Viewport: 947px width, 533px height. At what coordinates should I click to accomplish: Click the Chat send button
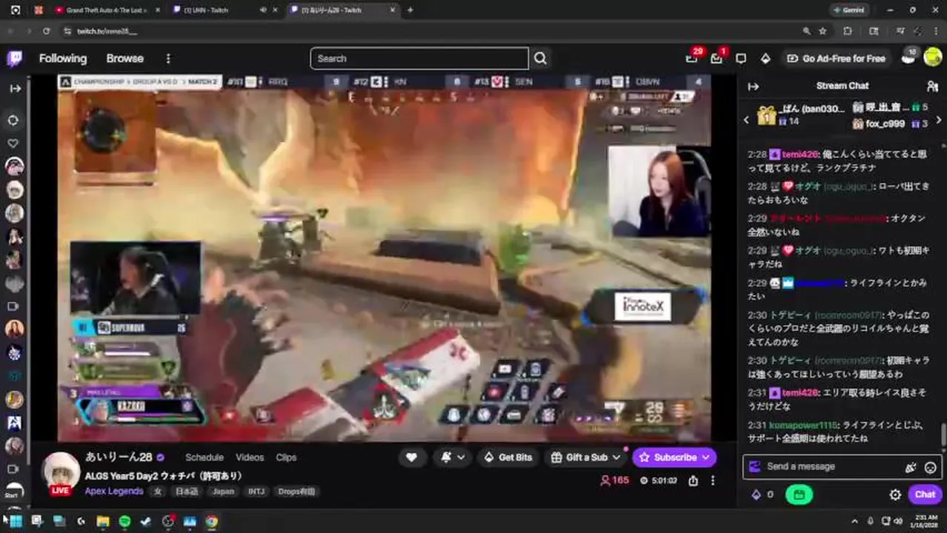[x=925, y=495]
